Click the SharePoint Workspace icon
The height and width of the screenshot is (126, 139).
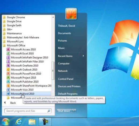click(x=8, y=86)
